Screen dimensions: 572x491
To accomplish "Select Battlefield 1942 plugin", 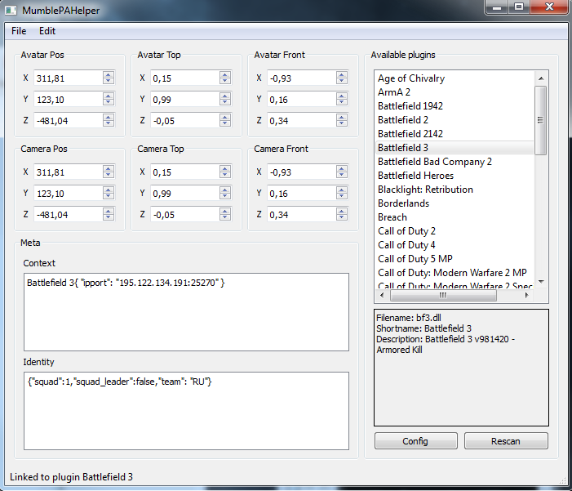I will click(454, 106).
